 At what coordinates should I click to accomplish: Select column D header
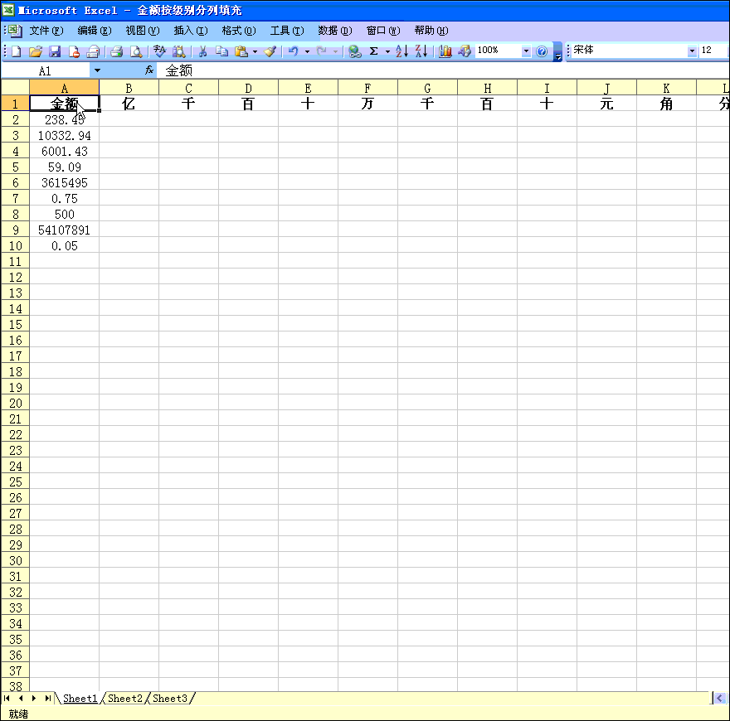248,88
